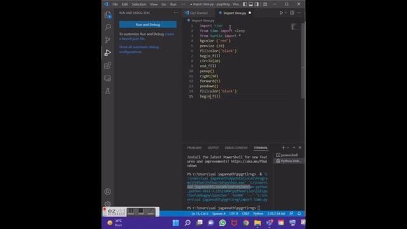The image size is (407, 229).
Task: Switch to the Get Started tab
Action: point(199,13)
